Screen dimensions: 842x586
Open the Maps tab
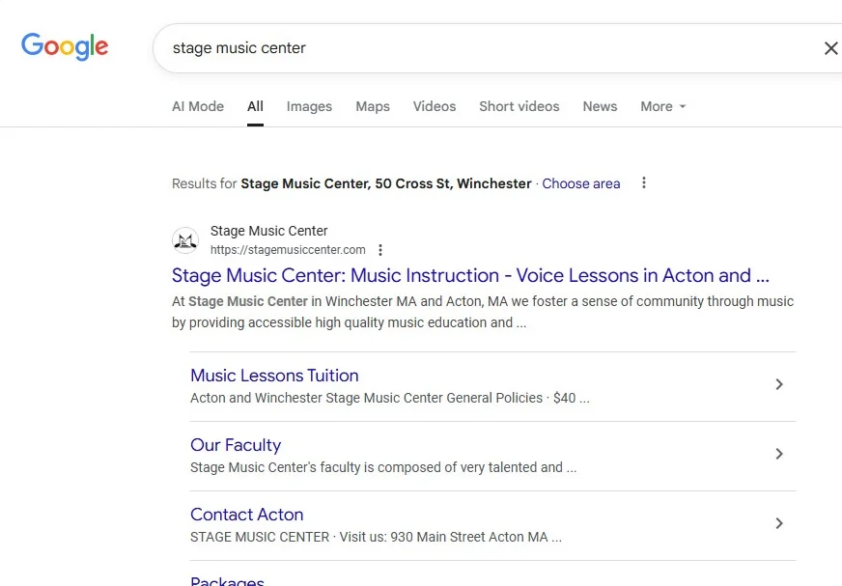(373, 106)
